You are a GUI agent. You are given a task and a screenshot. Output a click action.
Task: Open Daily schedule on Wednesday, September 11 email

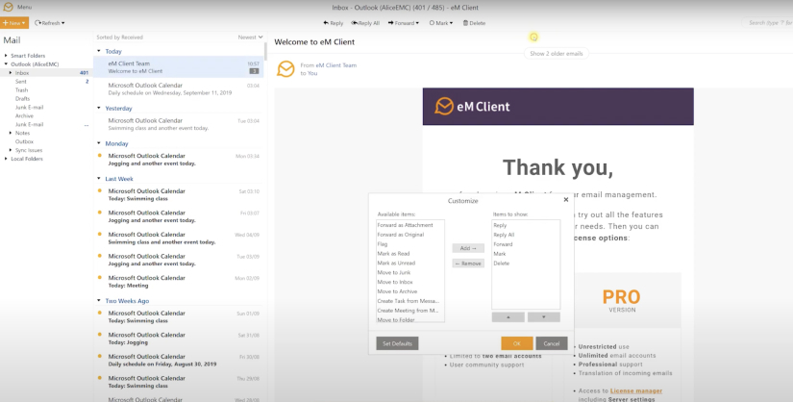(x=179, y=89)
